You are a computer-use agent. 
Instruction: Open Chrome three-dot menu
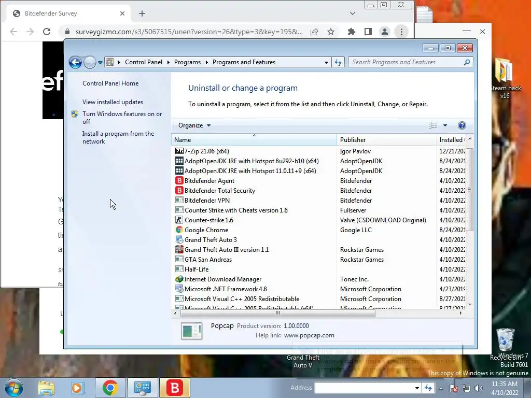click(x=402, y=32)
